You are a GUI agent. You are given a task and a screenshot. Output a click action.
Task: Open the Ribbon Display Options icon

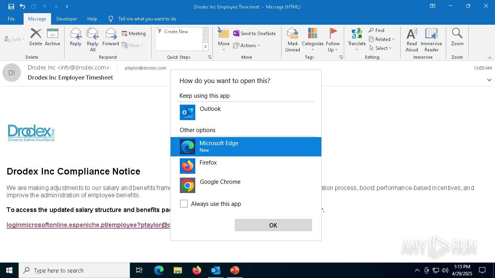tap(432, 6)
